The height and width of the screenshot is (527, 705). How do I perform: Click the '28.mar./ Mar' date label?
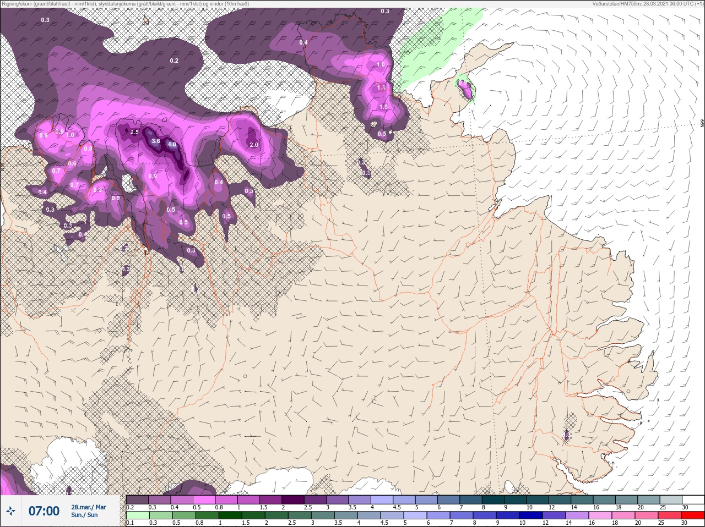tap(89, 507)
